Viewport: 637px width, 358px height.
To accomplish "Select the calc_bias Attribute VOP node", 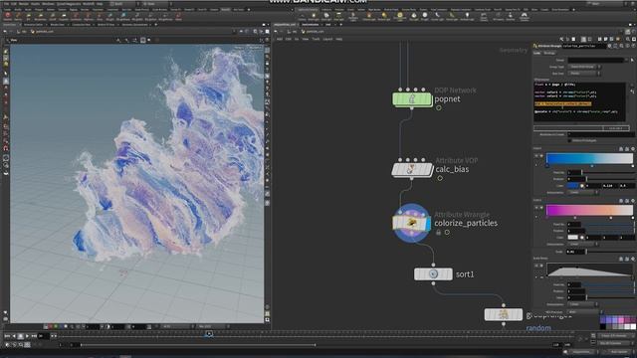I will (412, 170).
